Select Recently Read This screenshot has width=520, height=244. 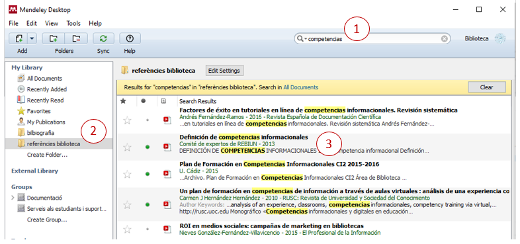pos(46,100)
